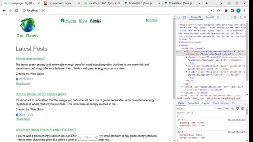Bookmark this page with the star icon

tap(219, 11)
